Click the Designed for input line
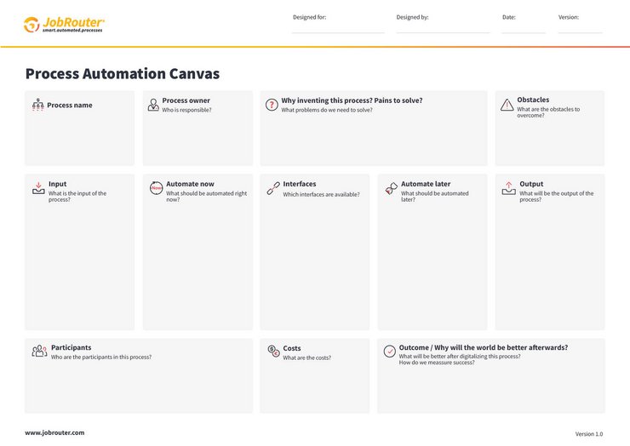630x446 pixels. coord(338,30)
